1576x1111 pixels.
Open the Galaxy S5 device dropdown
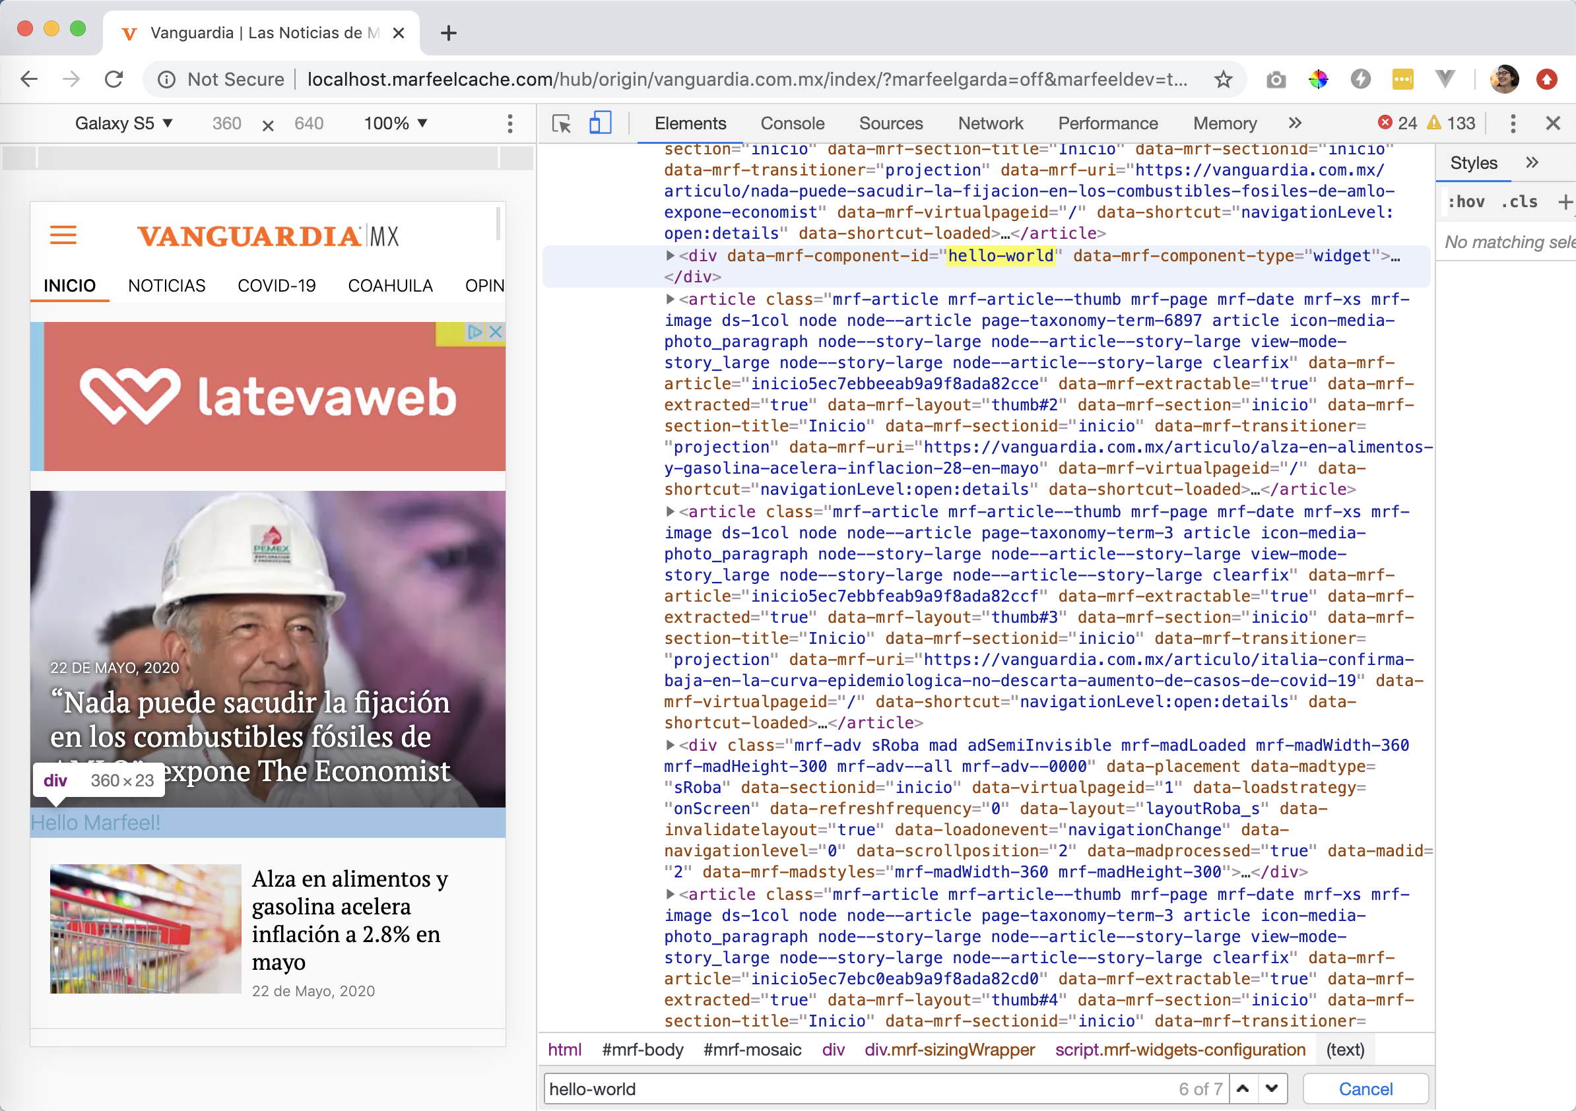click(x=123, y=123)
